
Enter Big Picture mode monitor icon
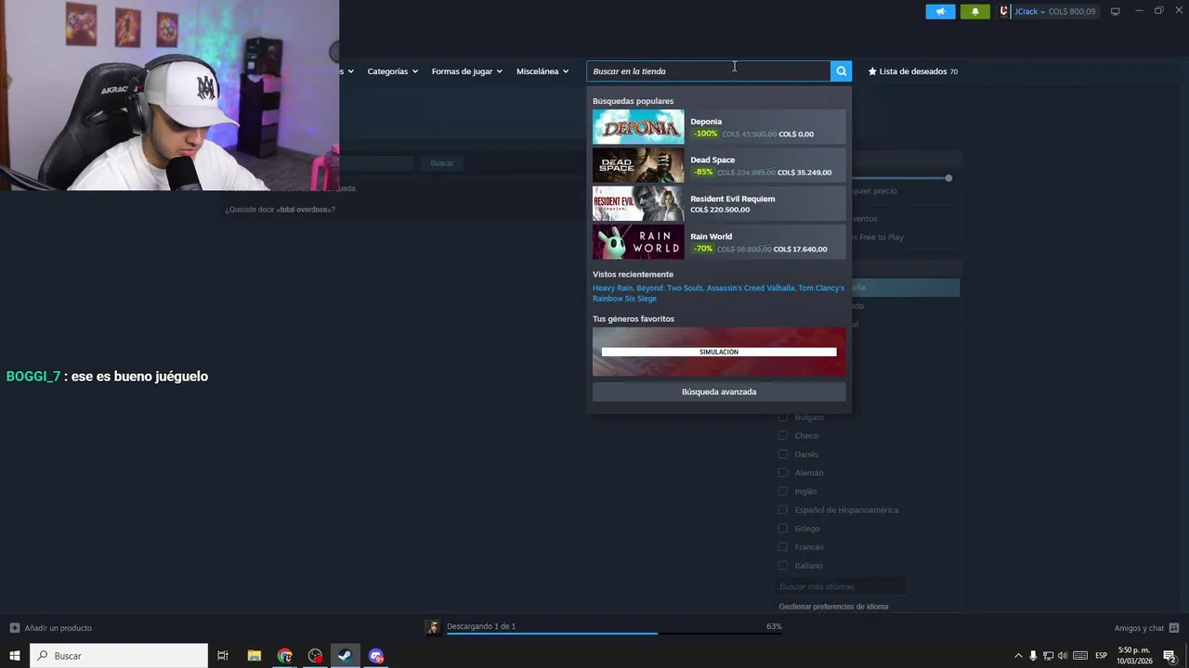click(1115, 11)
